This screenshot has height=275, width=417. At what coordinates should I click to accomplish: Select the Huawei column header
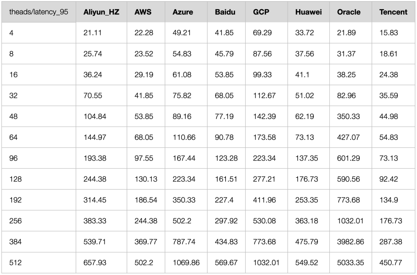click(x=309, y=12)
